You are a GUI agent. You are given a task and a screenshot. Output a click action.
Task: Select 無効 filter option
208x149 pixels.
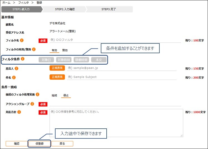[65, 50]
